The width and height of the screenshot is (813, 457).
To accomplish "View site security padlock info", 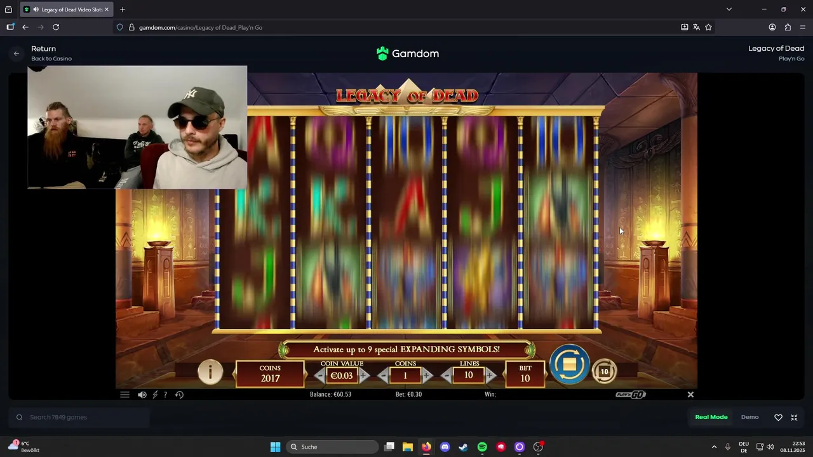I will coord(131,27).
